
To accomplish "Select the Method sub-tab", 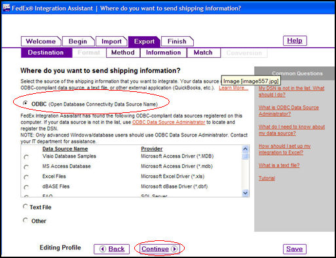I will pyautogui.click(x=123, y=53).
